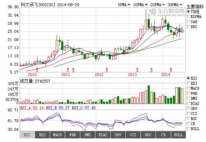This screenshot has width=206, height=142.
Task: Open the DMI bottom tab
Action: [88, 135]
